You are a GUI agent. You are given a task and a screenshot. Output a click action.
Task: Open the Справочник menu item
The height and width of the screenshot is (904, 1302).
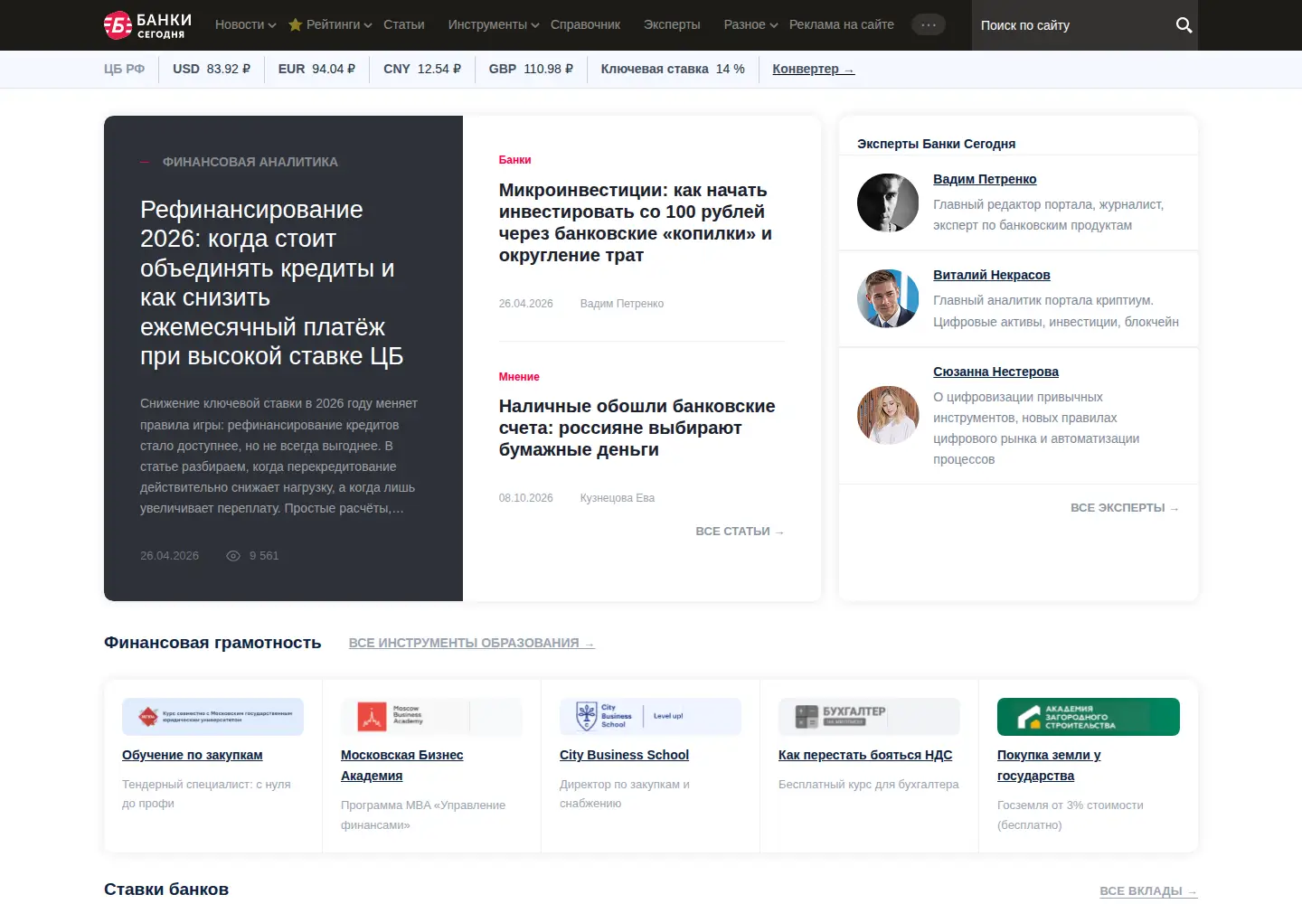[585, 24]
